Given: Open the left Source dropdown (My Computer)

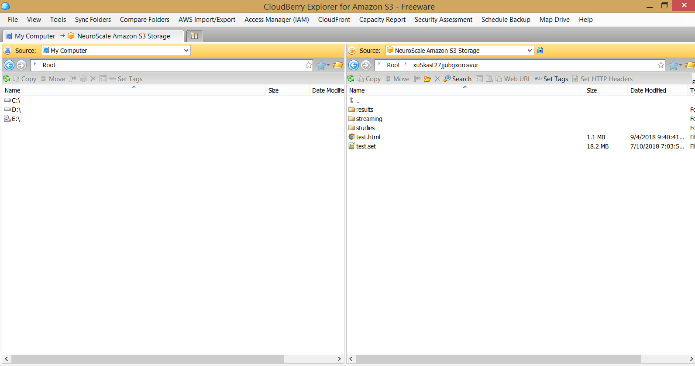Looking at the screenshot, I should (x=186, y=50).
